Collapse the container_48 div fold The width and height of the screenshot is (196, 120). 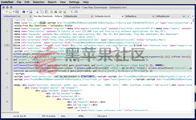pyautogui.click(x=12, y=96)
